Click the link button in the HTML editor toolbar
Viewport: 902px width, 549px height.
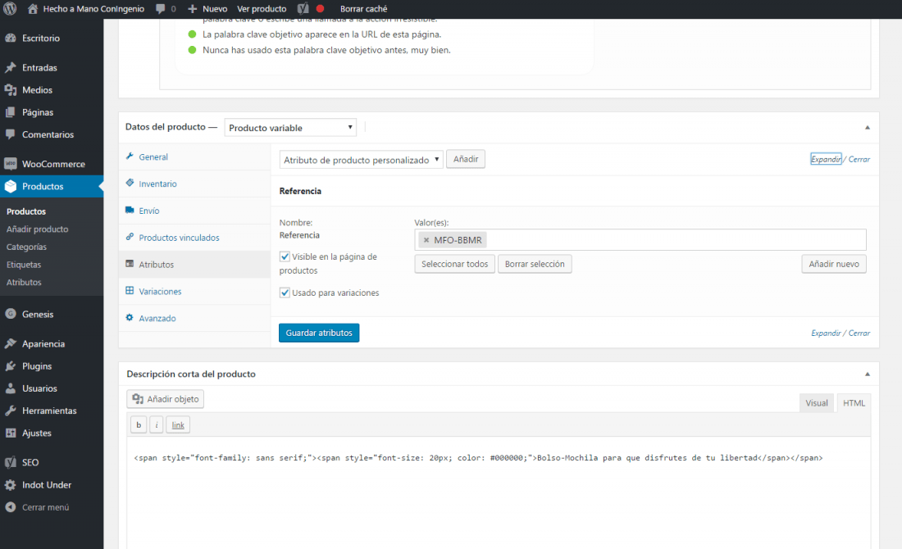tap(178, 424)
